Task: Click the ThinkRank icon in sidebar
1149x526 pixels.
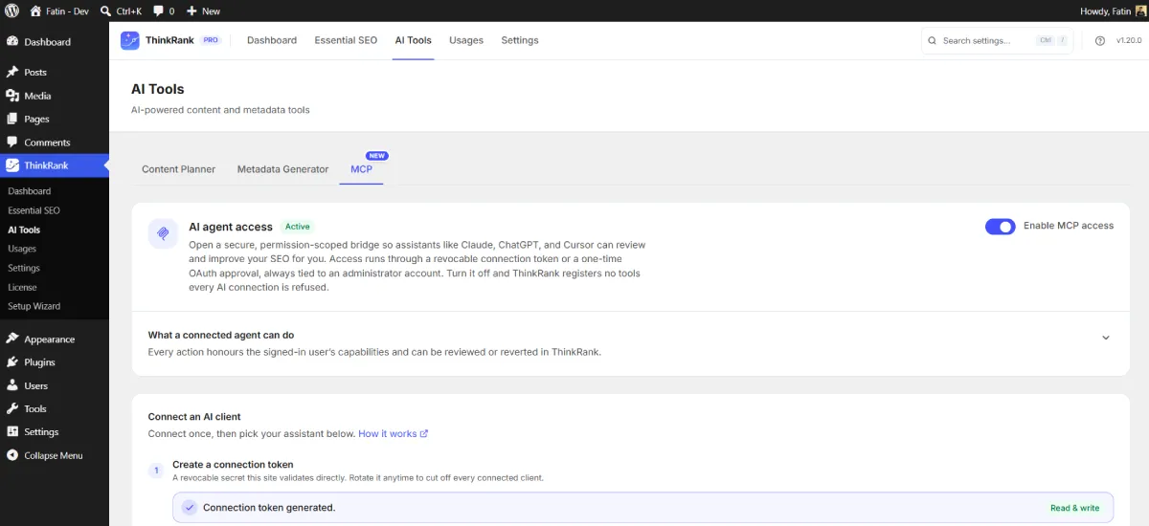Action: coord(12,165)
